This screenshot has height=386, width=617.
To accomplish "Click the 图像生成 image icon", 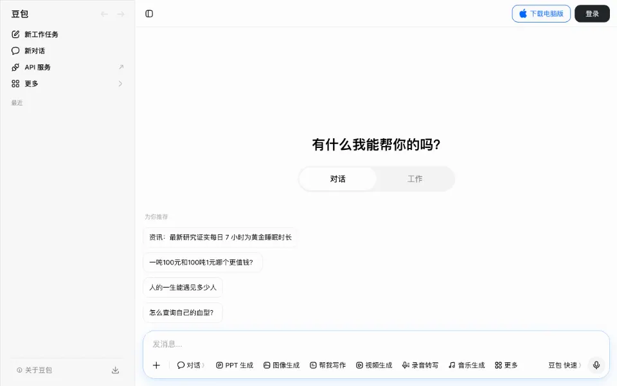I will point(267,365).
